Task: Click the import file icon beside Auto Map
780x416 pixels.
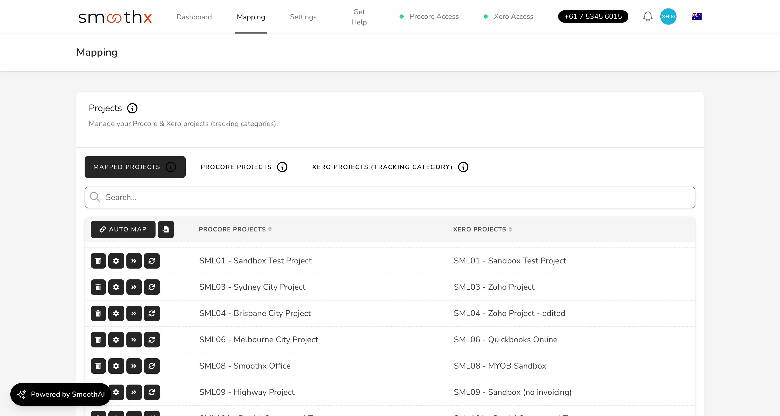Action: click(166, 229)
